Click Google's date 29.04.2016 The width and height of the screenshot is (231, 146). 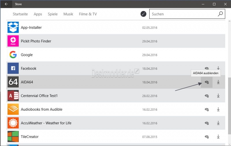pos(150,55)
